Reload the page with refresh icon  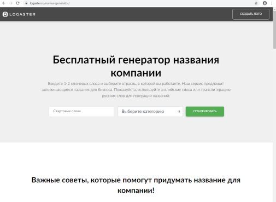[x=17, y=3]
